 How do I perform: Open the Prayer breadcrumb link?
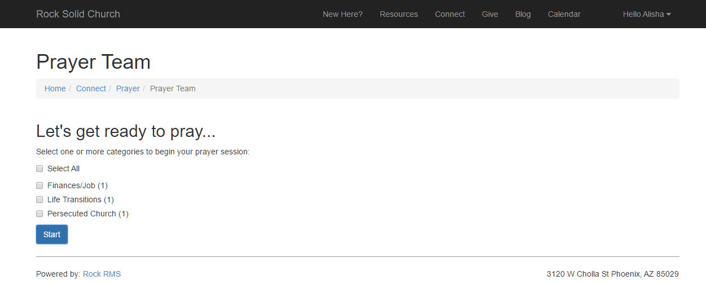128,88
